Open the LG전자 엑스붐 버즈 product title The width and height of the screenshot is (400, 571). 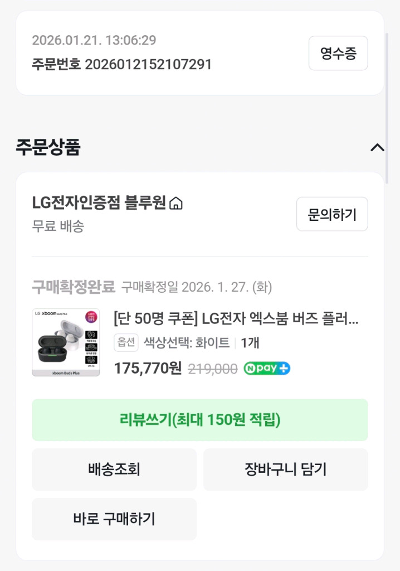tap(240, 320)
